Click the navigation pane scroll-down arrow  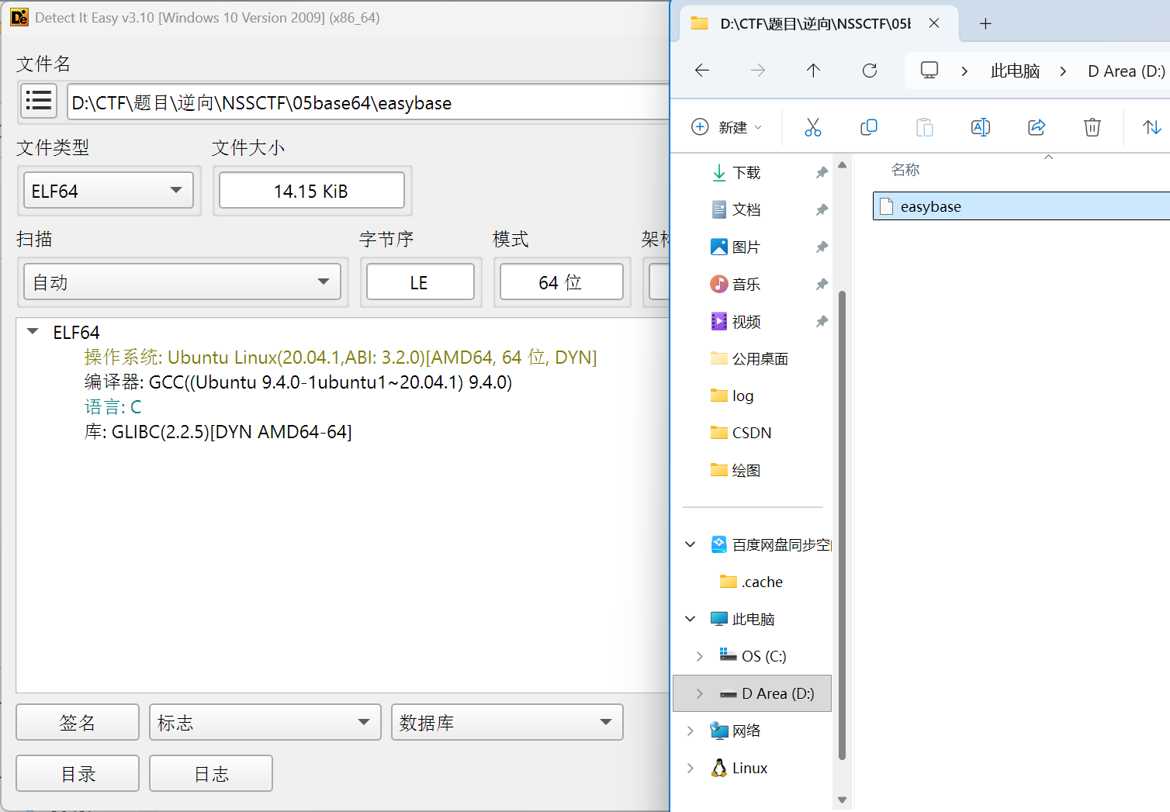point(842,800)
